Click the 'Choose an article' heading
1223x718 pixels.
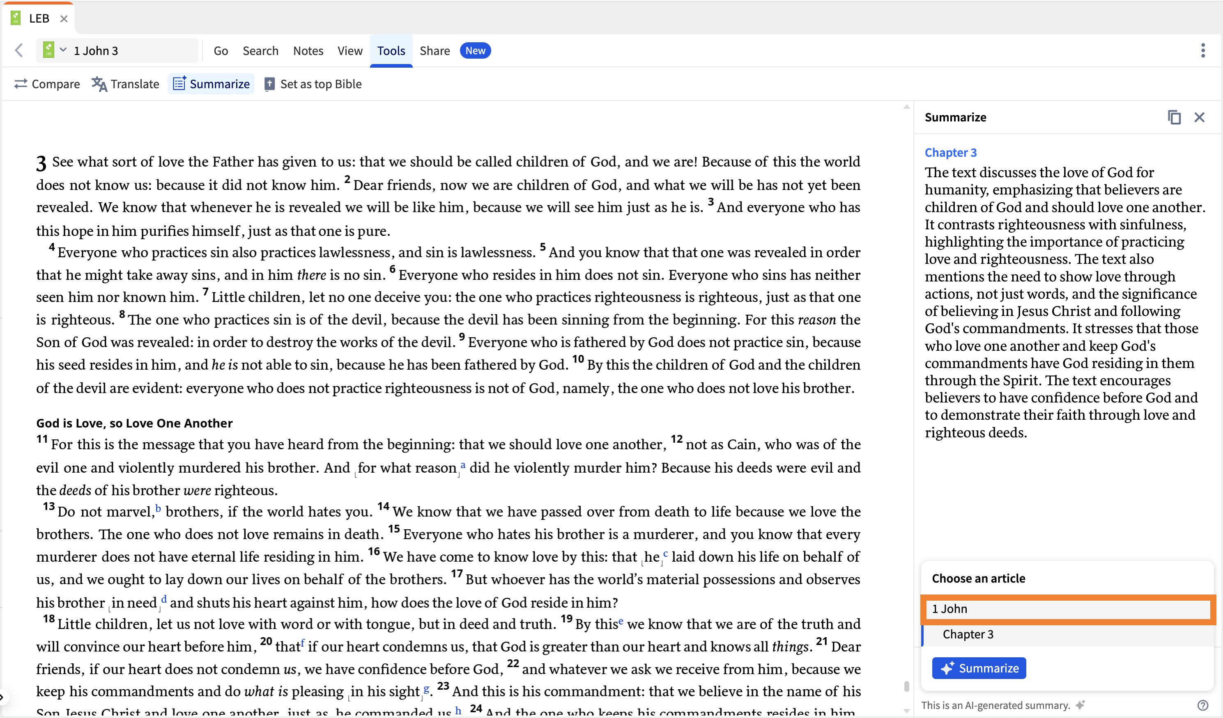coord(978,579)
